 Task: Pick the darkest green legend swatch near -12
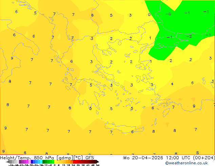tap(44, 162)
